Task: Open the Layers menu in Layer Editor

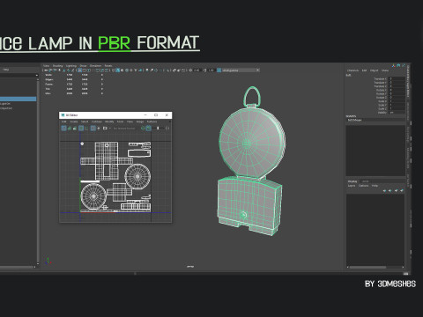Action: click(352, 186)
